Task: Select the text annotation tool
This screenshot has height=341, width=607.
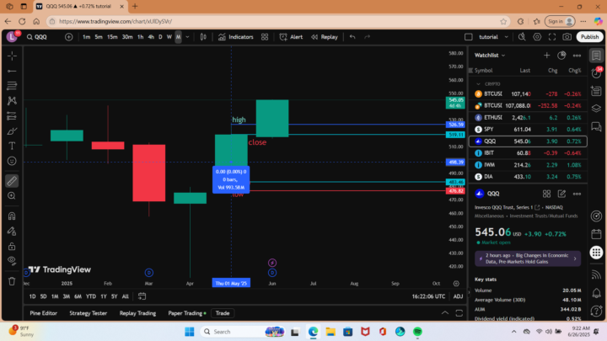Action: point(12,146)
